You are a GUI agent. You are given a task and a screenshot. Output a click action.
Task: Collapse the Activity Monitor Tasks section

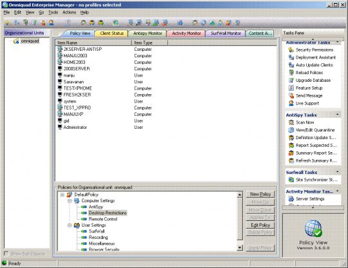click(x=337, y=191)
